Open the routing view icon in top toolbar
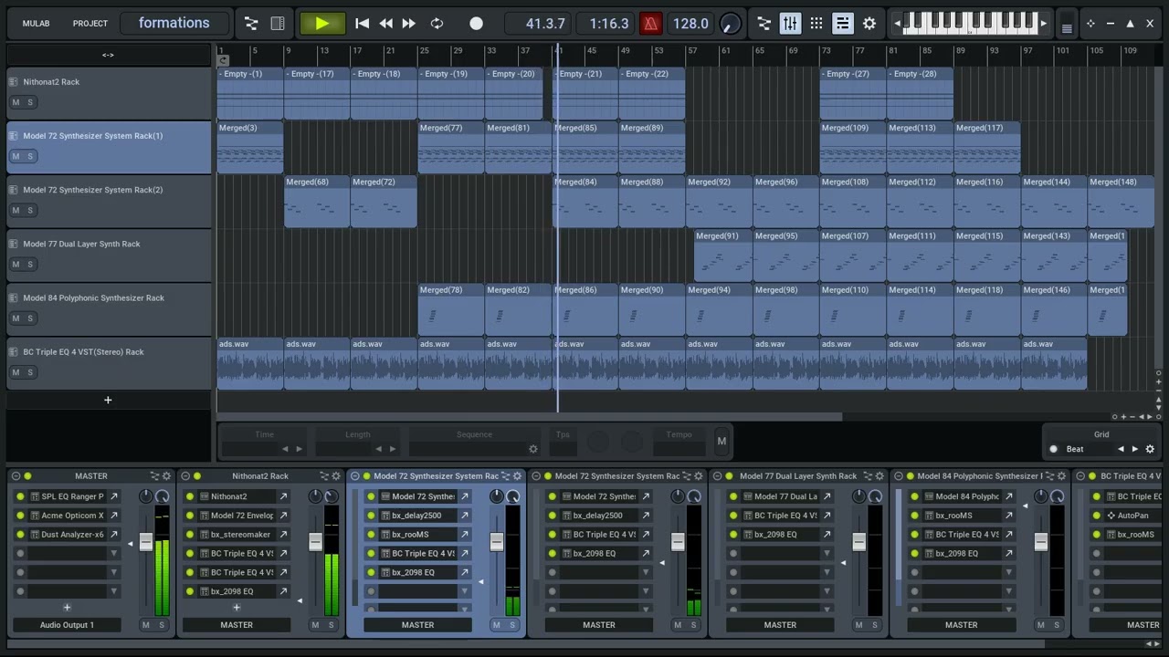Viewport: 1169px width, 657px height. [764, 24]
